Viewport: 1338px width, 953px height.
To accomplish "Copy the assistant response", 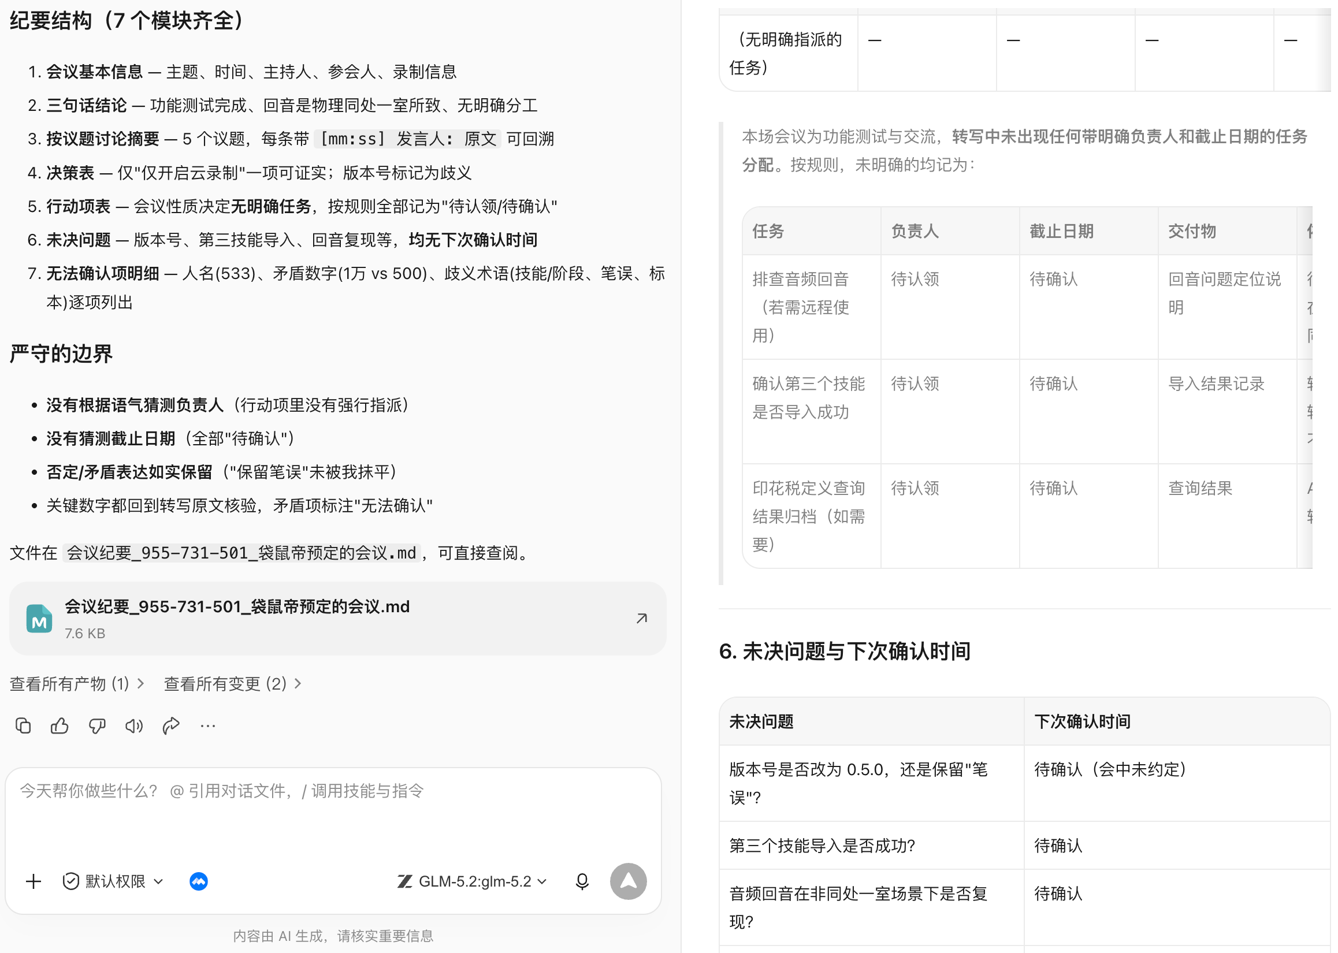I will tap(23, 726).
